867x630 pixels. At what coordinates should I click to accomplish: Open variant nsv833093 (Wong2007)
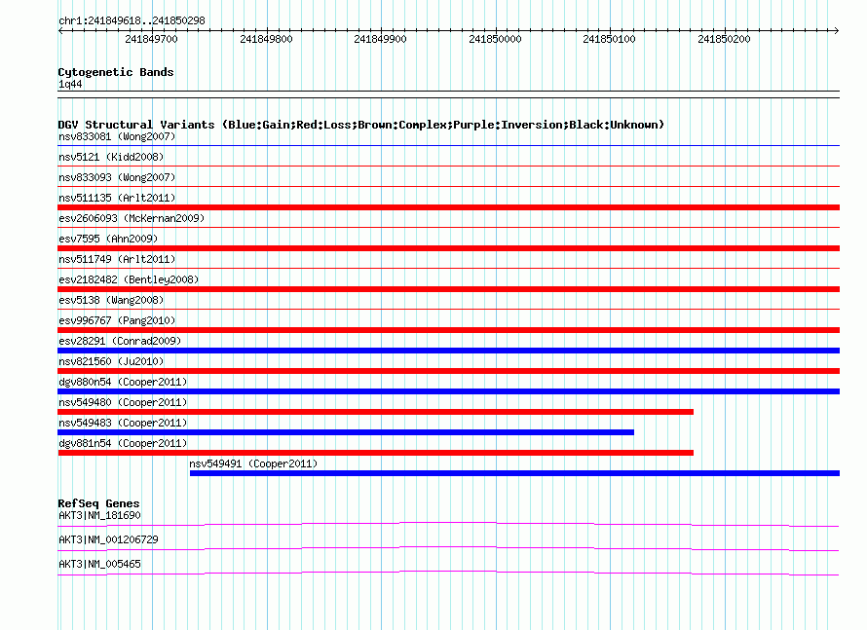[x=117, y=177]
